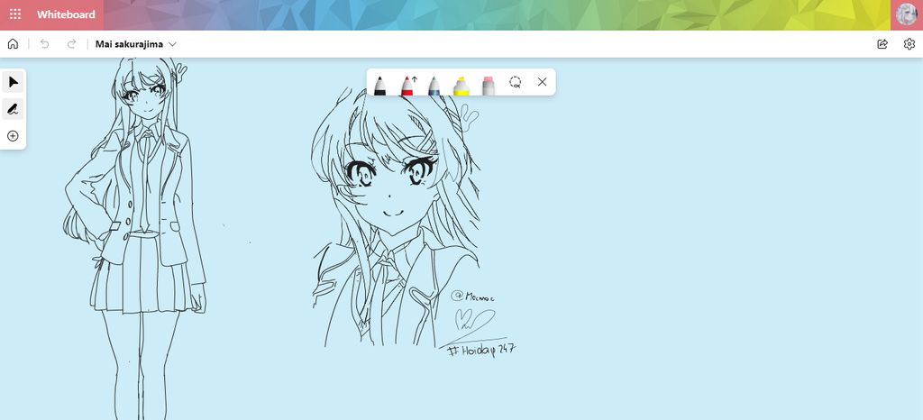Click the portrait sketch of the girl
This screenshot has height=420, width=923.
[396, 217]
